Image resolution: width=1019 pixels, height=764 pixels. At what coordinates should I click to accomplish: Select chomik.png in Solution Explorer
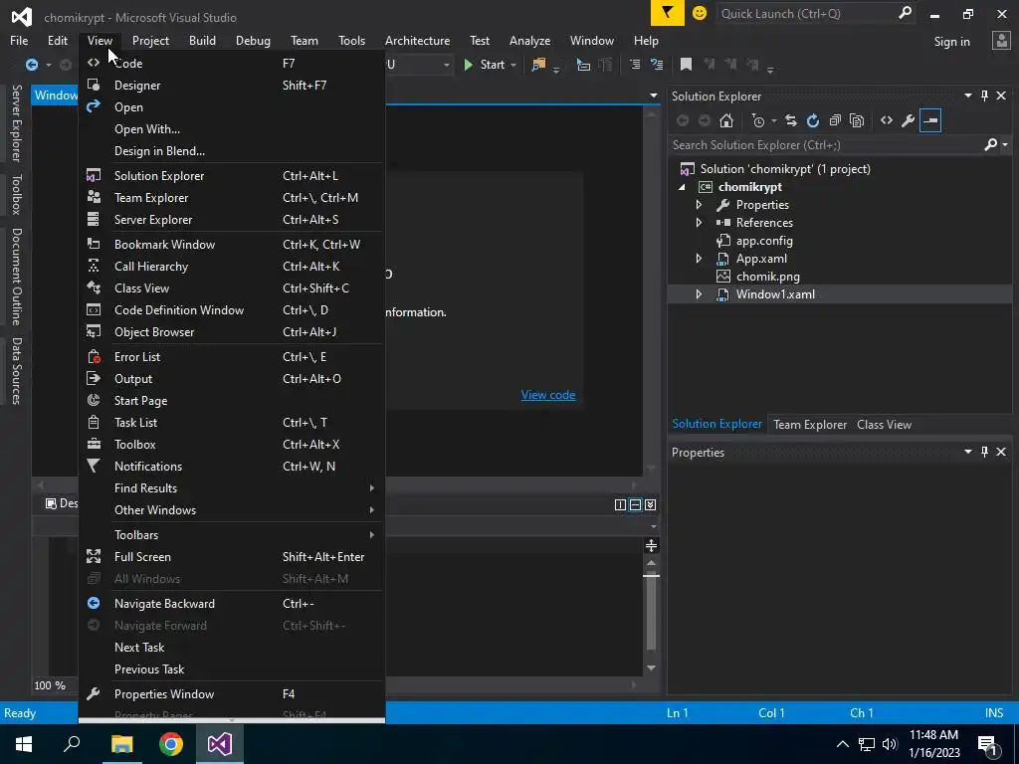pos(767,277)
